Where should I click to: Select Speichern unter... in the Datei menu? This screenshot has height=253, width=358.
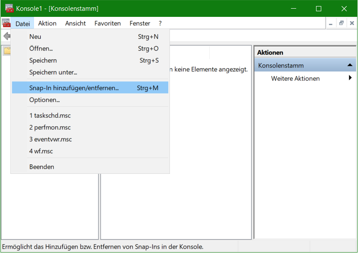pos(53,72)
